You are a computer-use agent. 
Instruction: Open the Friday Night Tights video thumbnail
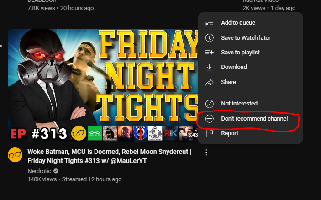pos(103,85)
